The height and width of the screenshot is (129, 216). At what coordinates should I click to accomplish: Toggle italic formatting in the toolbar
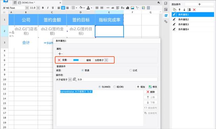48,8
